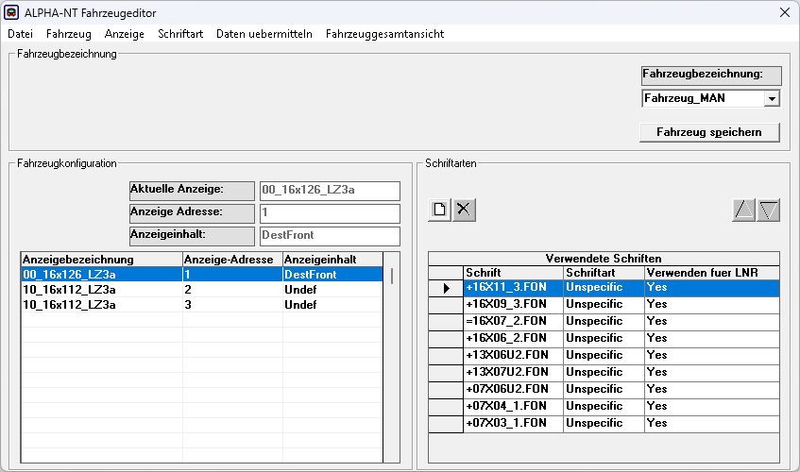Select font +13X07U2.FON
This screenshot has width=800, height=472.
[513, 372]
